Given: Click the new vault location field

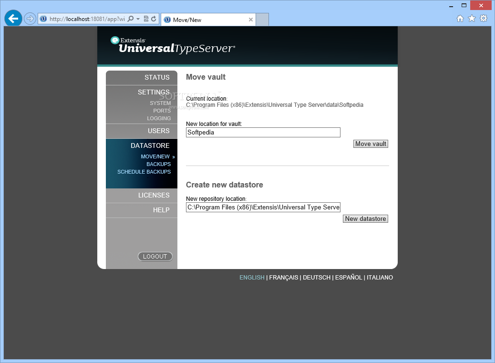Looking at the screenshot, I should coord(263,132).
